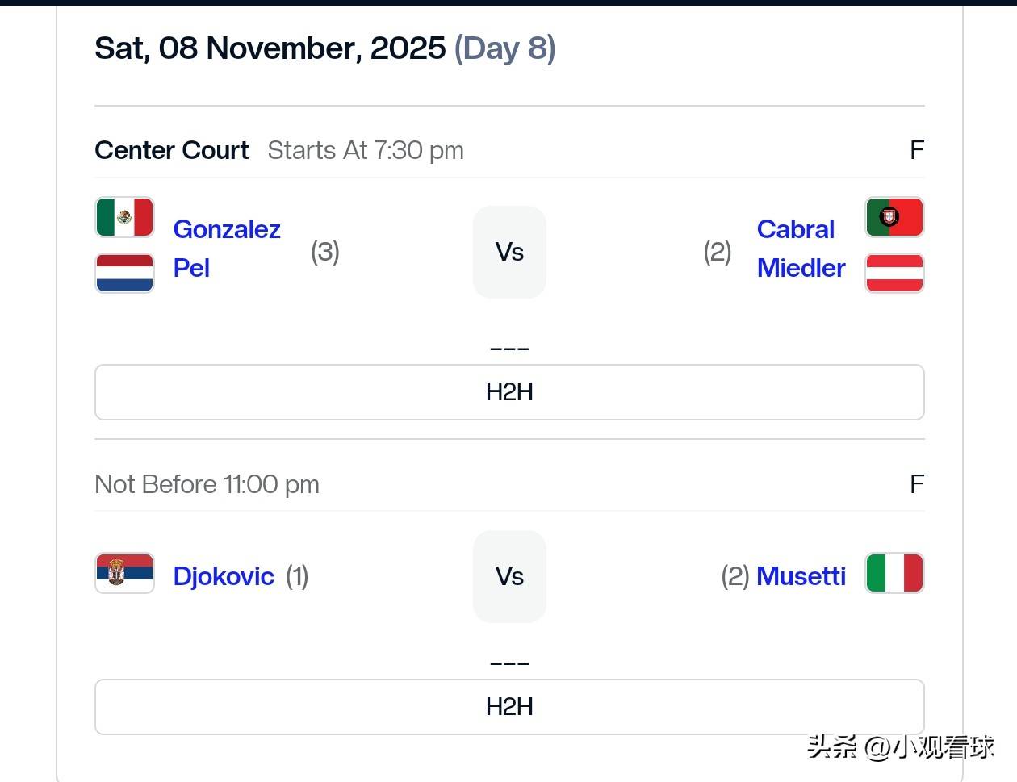
Task: Click the Portugal flag icon
Action: [x=894, y=217]
